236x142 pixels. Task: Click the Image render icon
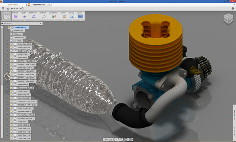[71, 16]
